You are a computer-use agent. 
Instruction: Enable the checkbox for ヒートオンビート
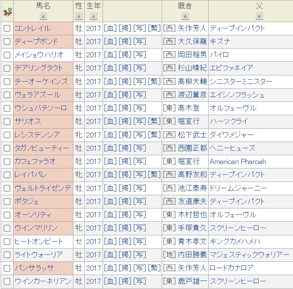7,242
